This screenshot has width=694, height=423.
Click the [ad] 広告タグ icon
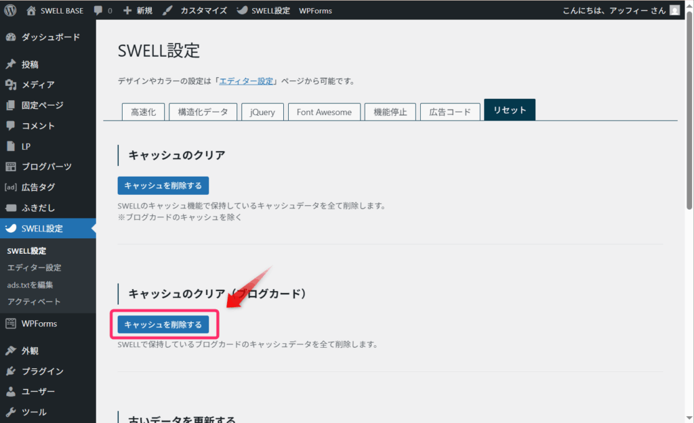(11, 187)
